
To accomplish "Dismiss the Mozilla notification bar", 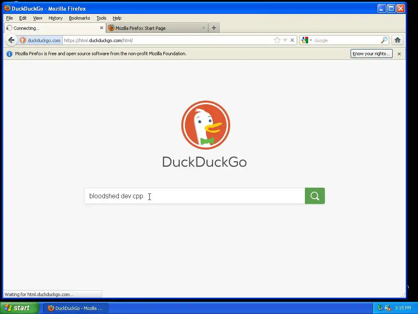I will [399, 54].
